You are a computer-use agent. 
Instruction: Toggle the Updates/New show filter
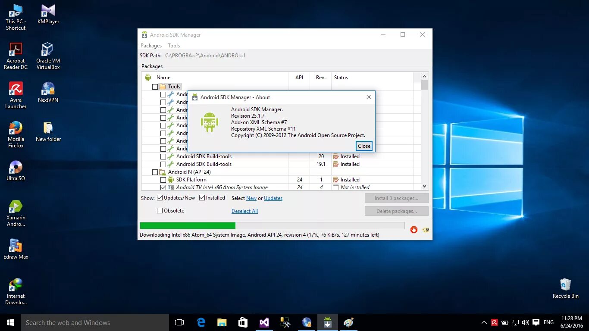[160, 198]
